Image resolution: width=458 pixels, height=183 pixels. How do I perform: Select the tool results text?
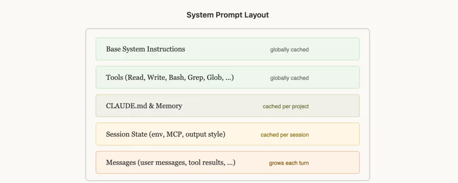click(x=207, y=163)
